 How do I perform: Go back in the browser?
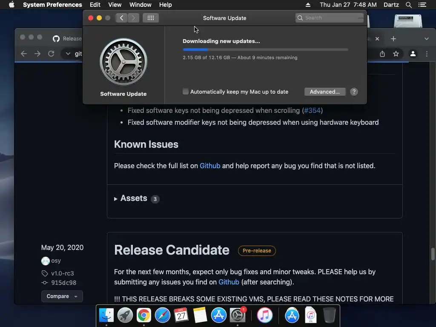[x=24, y=54]
